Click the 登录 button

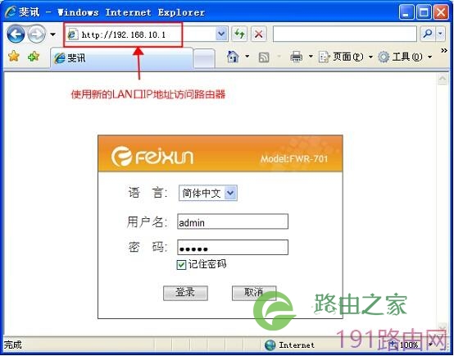(x=185, y=293)
